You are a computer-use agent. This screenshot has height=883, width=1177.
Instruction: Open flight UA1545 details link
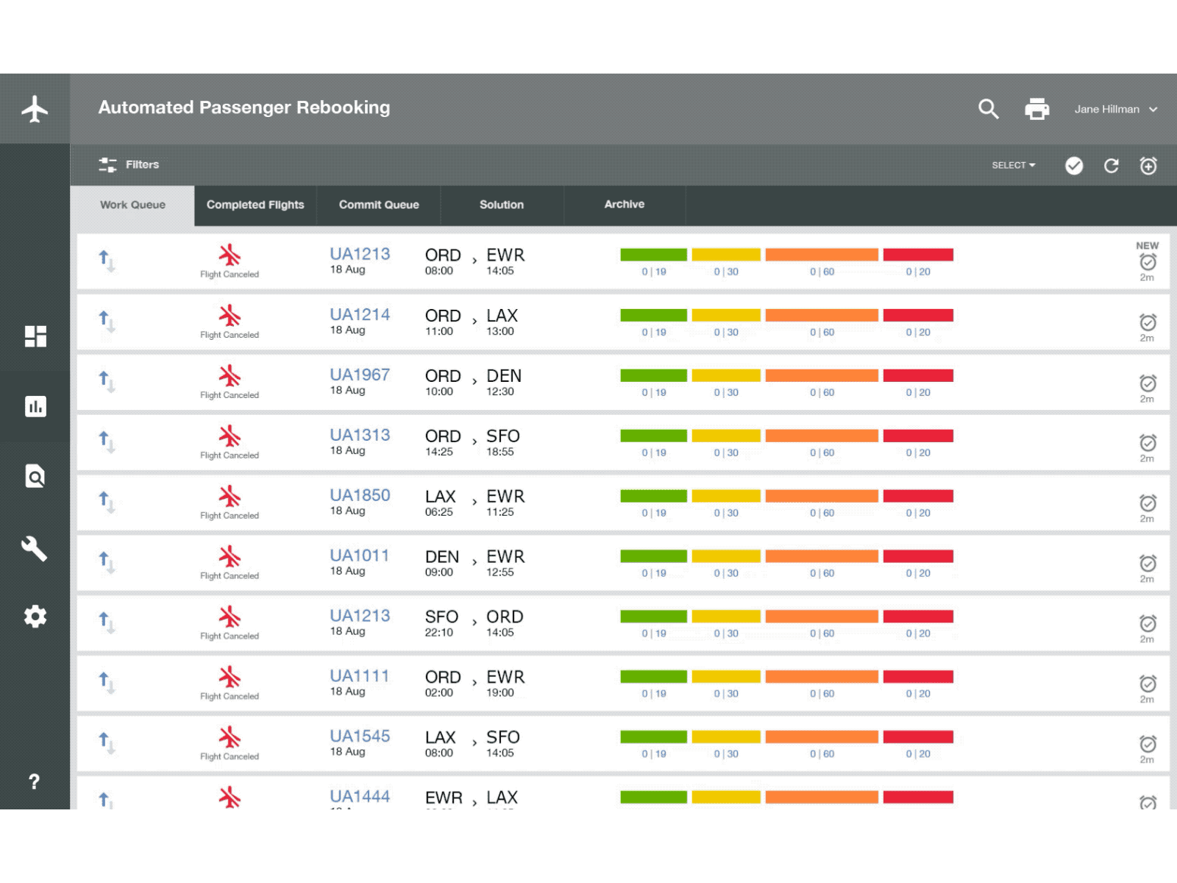(x=361, y=736)
